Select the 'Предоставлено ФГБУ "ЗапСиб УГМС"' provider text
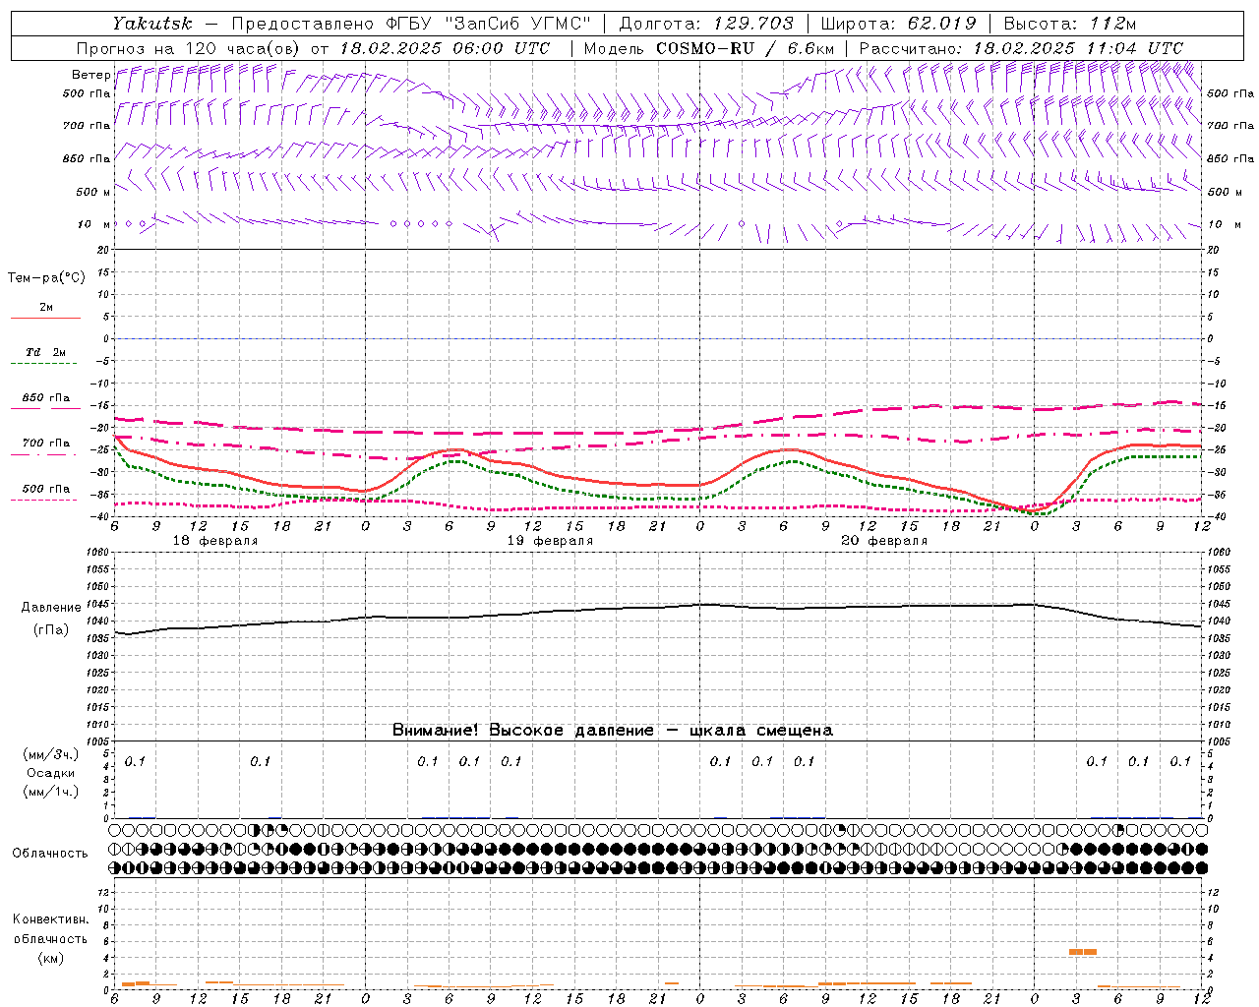 411,24
